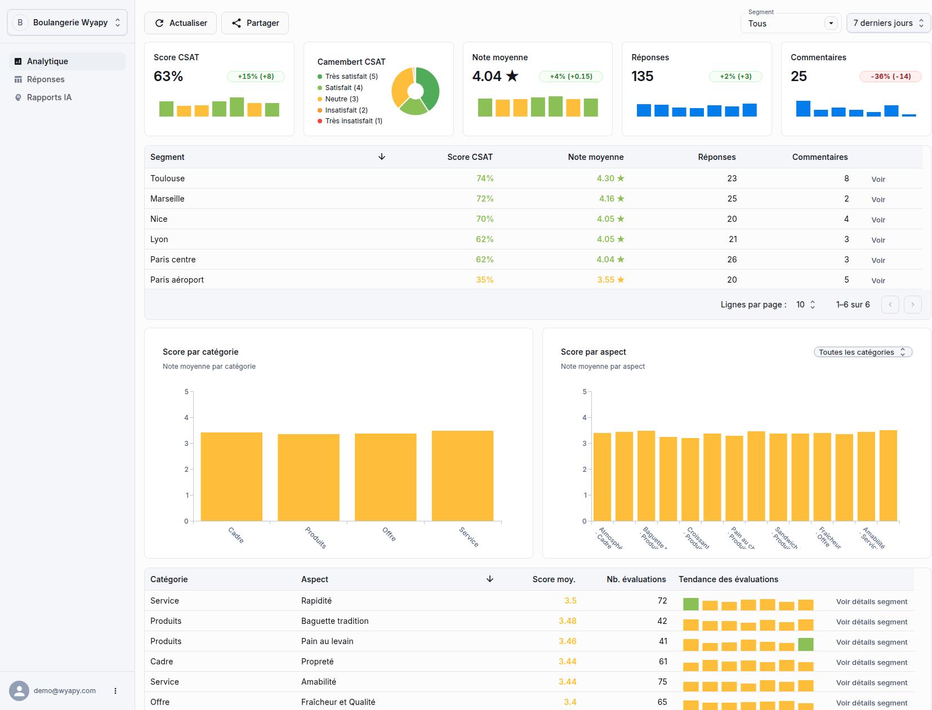Click Voir for the Toulouse segment
The height and width of the screenshot is (710, 932).
tap(878, 179)
